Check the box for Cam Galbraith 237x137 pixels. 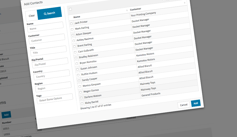(x=75, y=52)
